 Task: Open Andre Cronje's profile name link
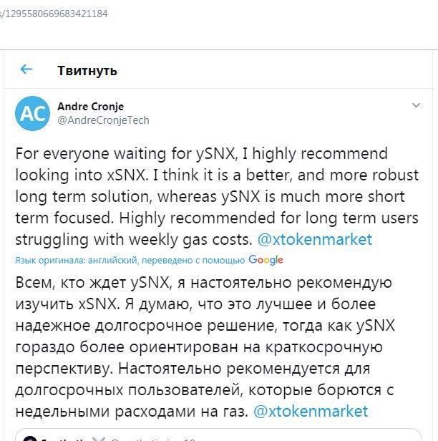coord(89,107)
